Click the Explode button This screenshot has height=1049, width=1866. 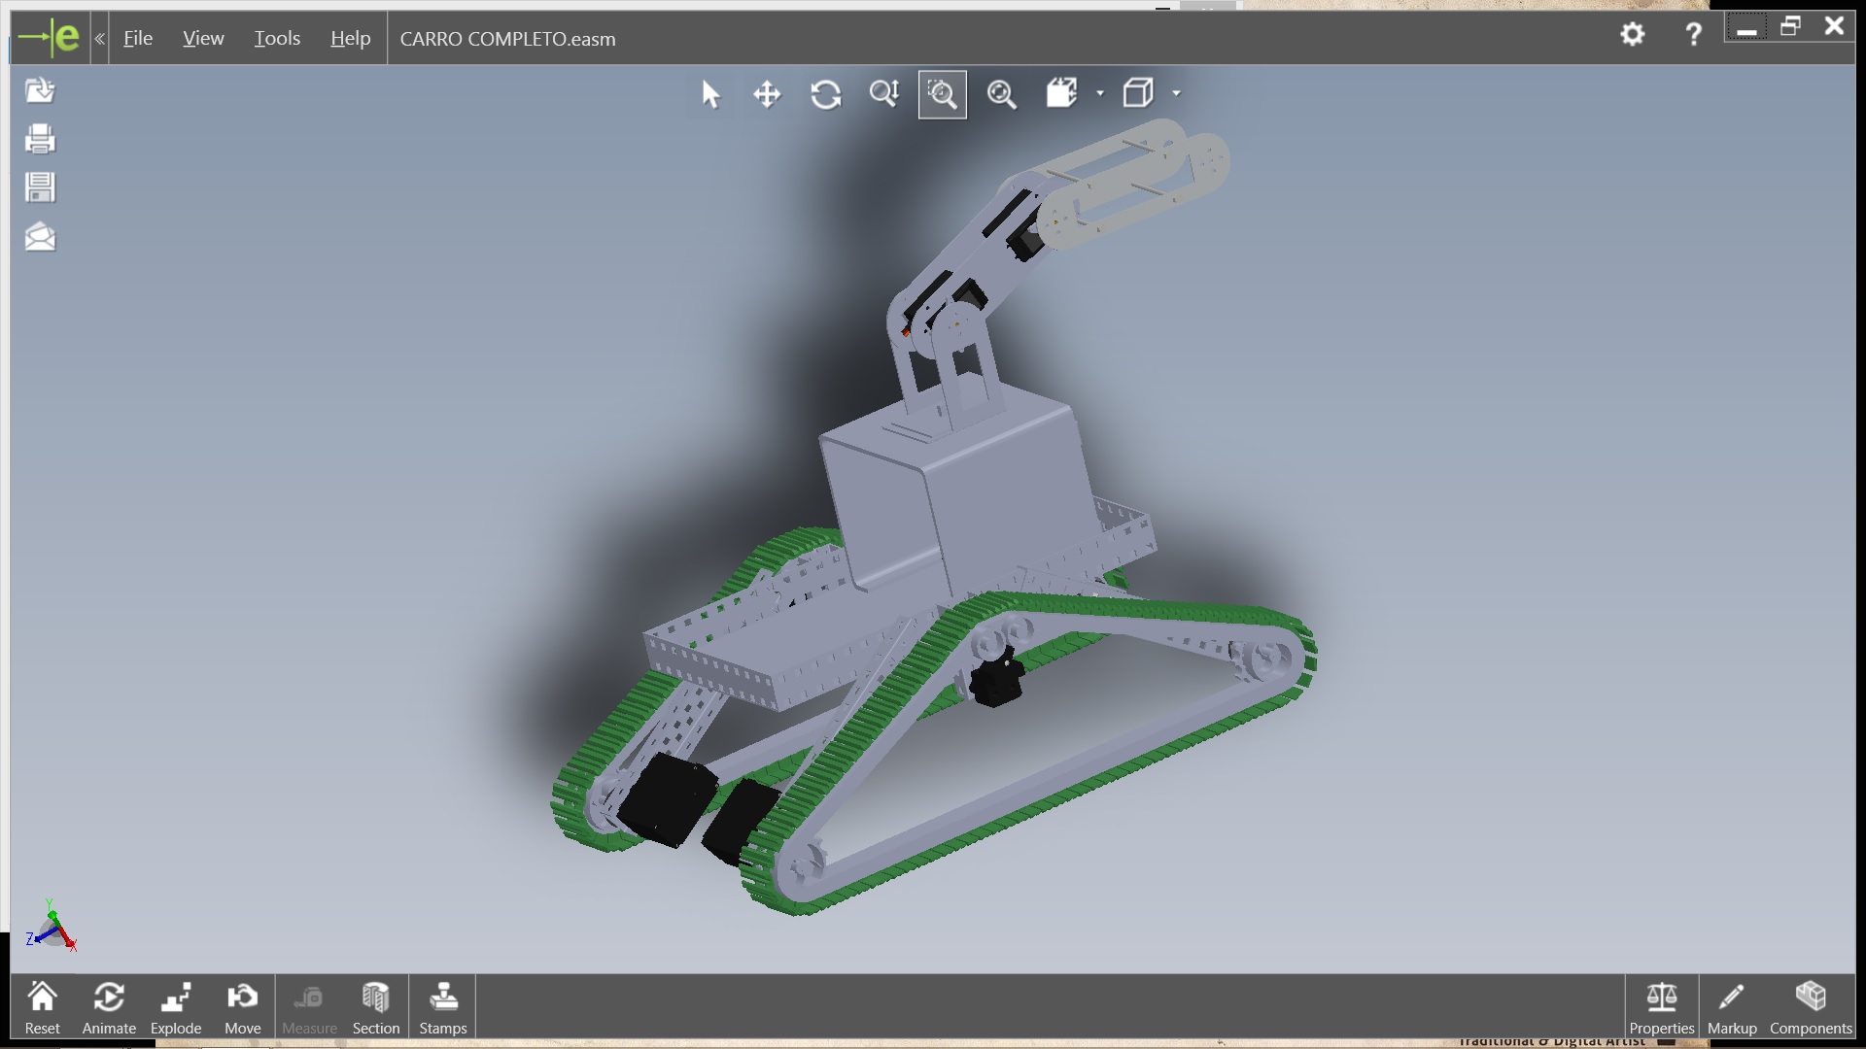pyautogui.click(x=176, y=1007)
